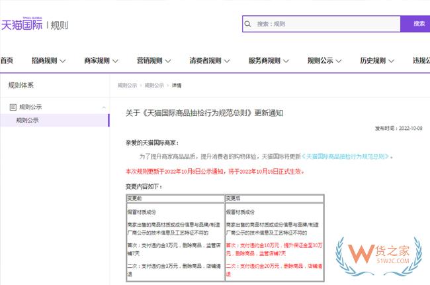Image resolution: width=430 pixels, height=285 pixels.
Task: Expand the chevron beside 消费者规则
Action: 227,61
